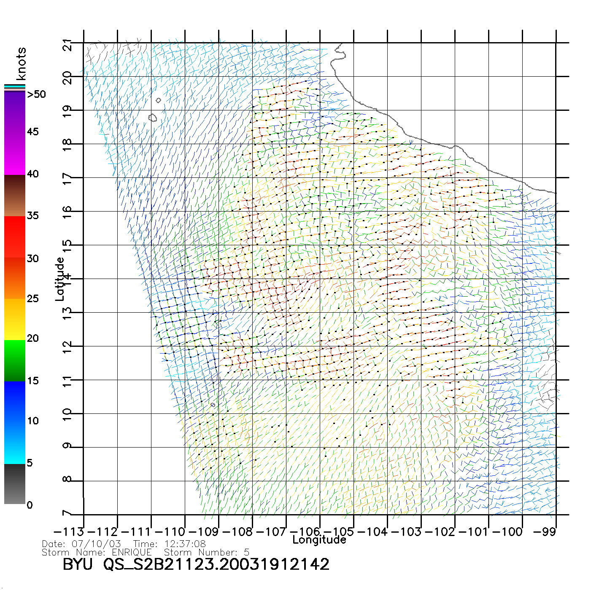The image size is (599, 590).
Task: Click the -104 longitude tick label
Action: click(x=372, y=531)
